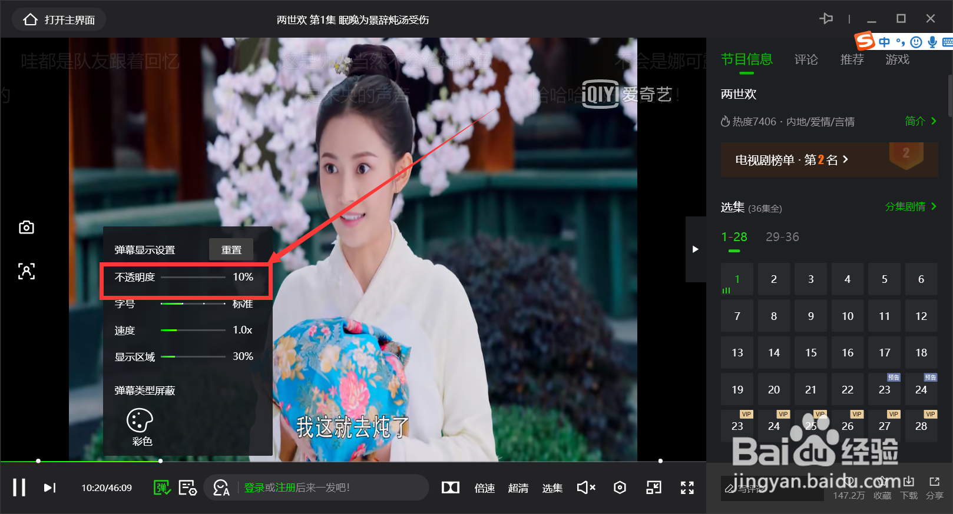The height and width of the screenshot is (514, 953).
Task: Take a screenshot with camera icon
Action: point(27,227)
